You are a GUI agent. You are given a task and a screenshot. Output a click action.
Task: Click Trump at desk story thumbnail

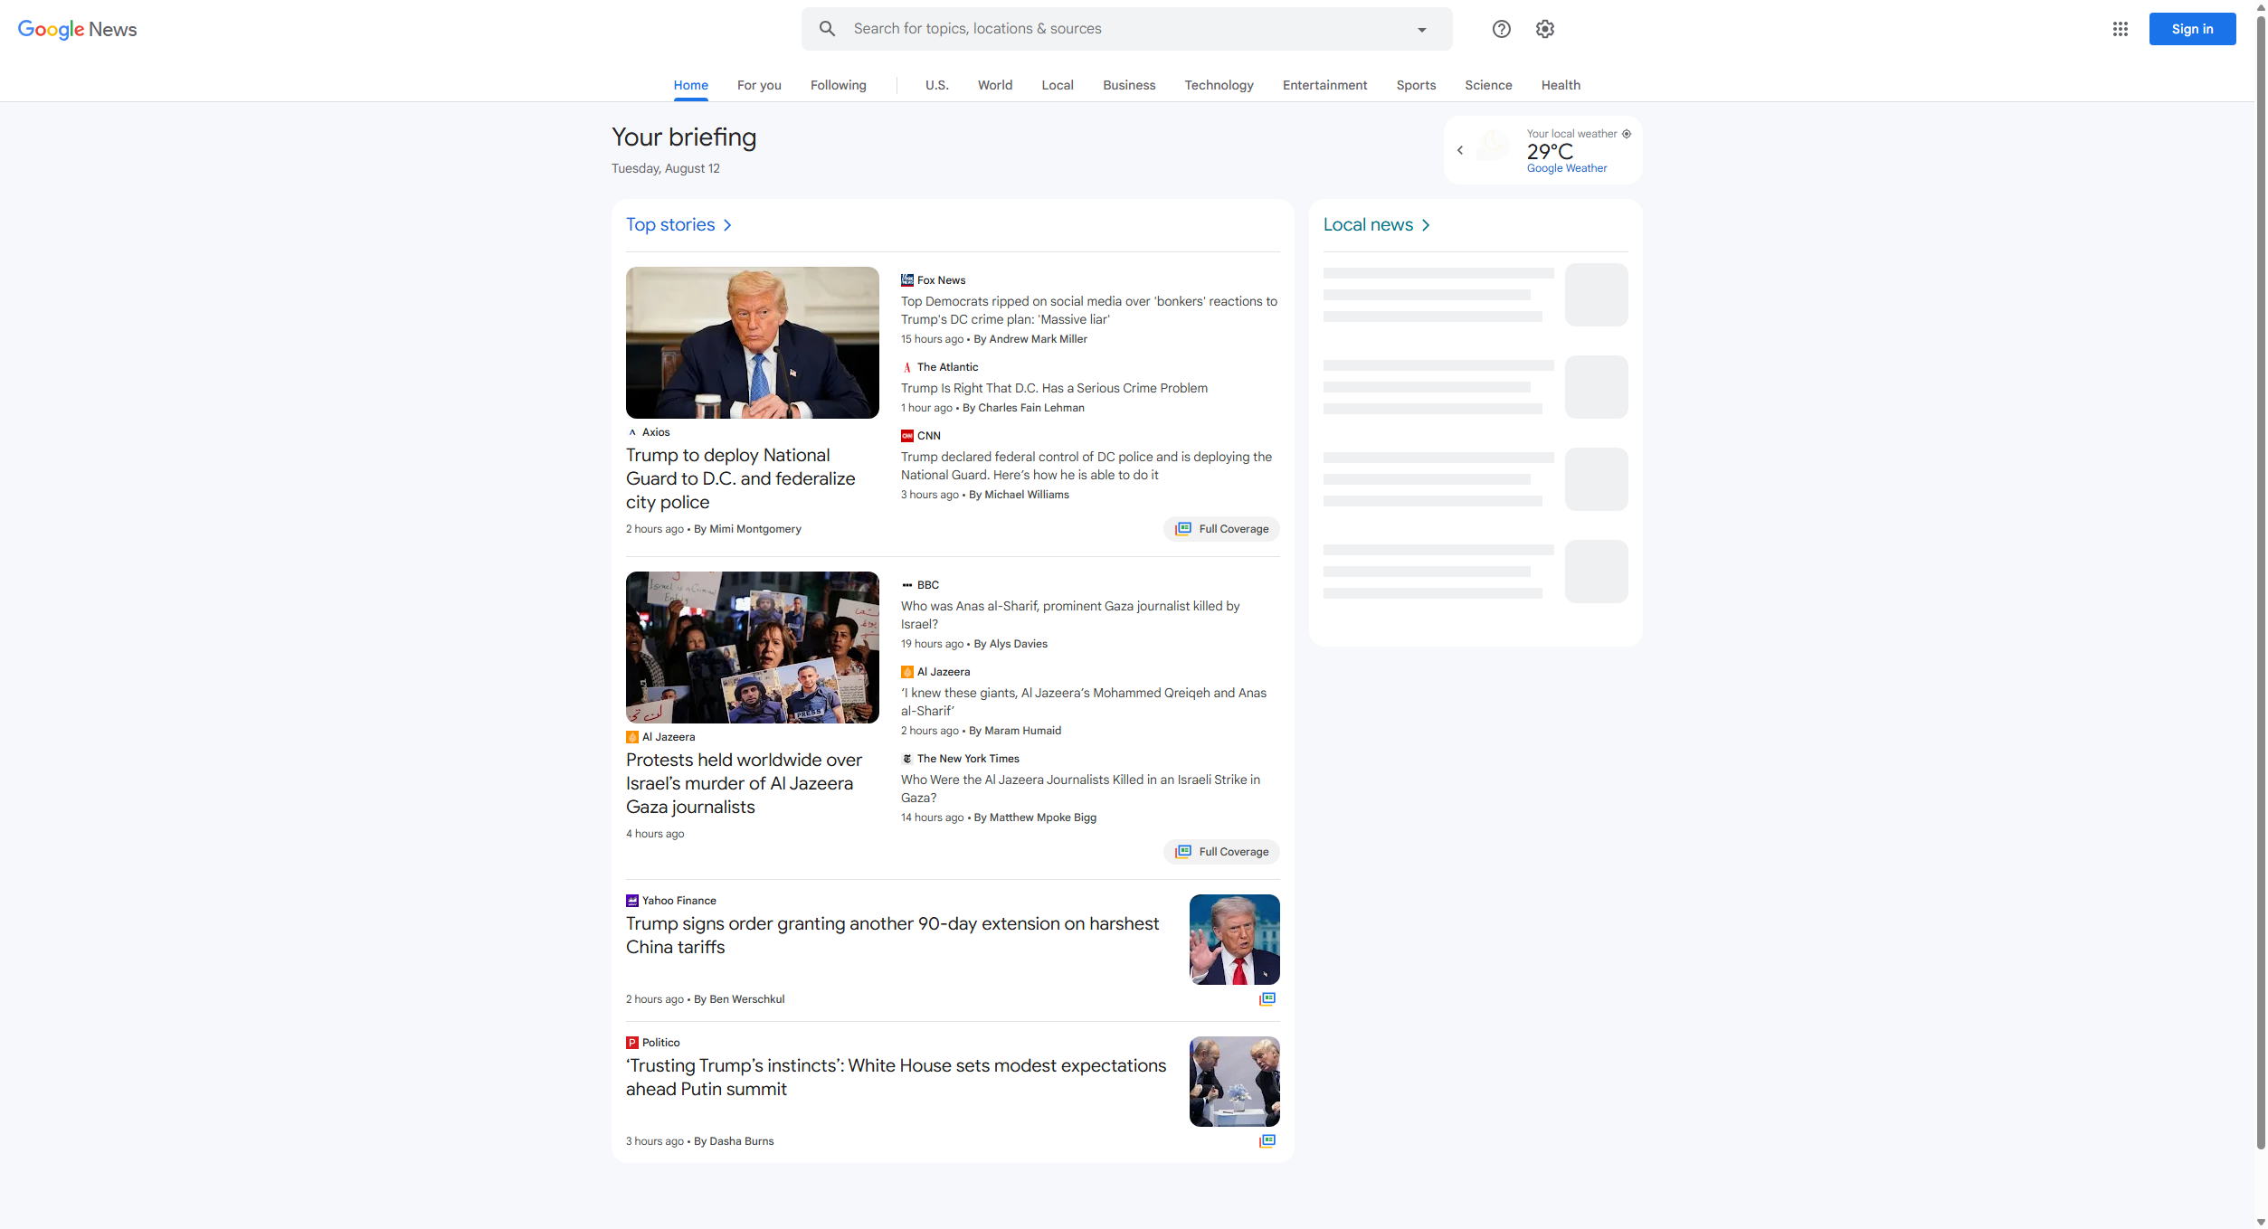pyautogui.click(x=752, y=343)
